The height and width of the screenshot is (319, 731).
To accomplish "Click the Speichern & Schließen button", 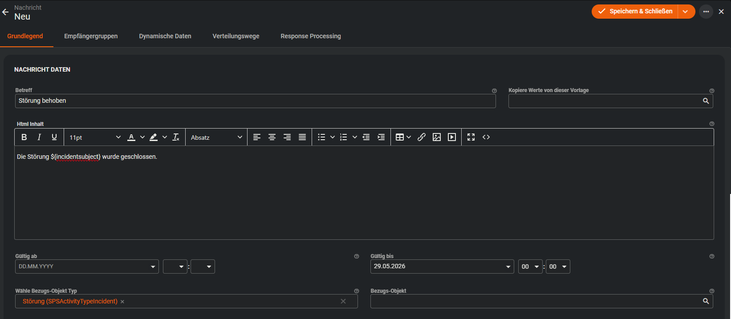I will point(635,12).
